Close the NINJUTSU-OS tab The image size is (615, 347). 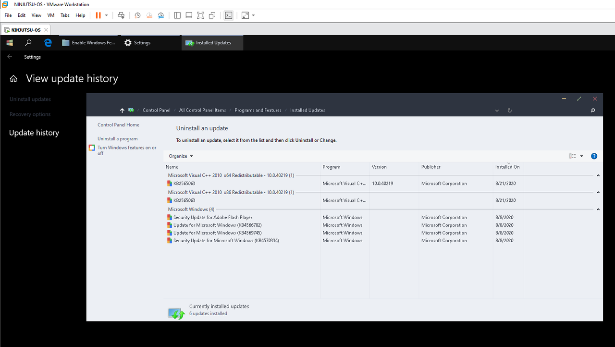tap(46, 30)
